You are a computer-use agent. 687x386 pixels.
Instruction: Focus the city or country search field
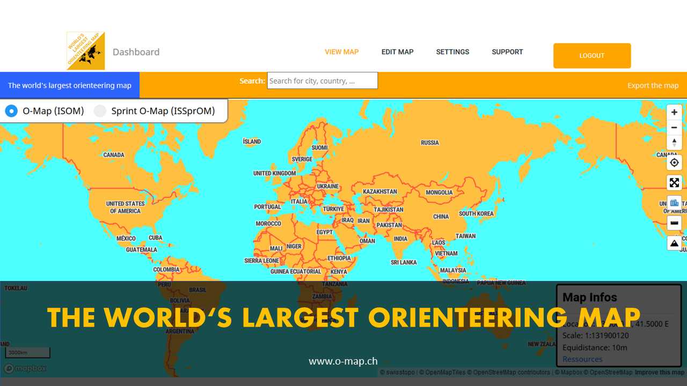(x=322, y=81)
